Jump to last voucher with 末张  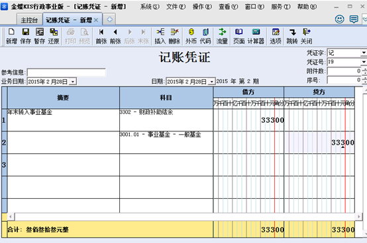point(144,36)
